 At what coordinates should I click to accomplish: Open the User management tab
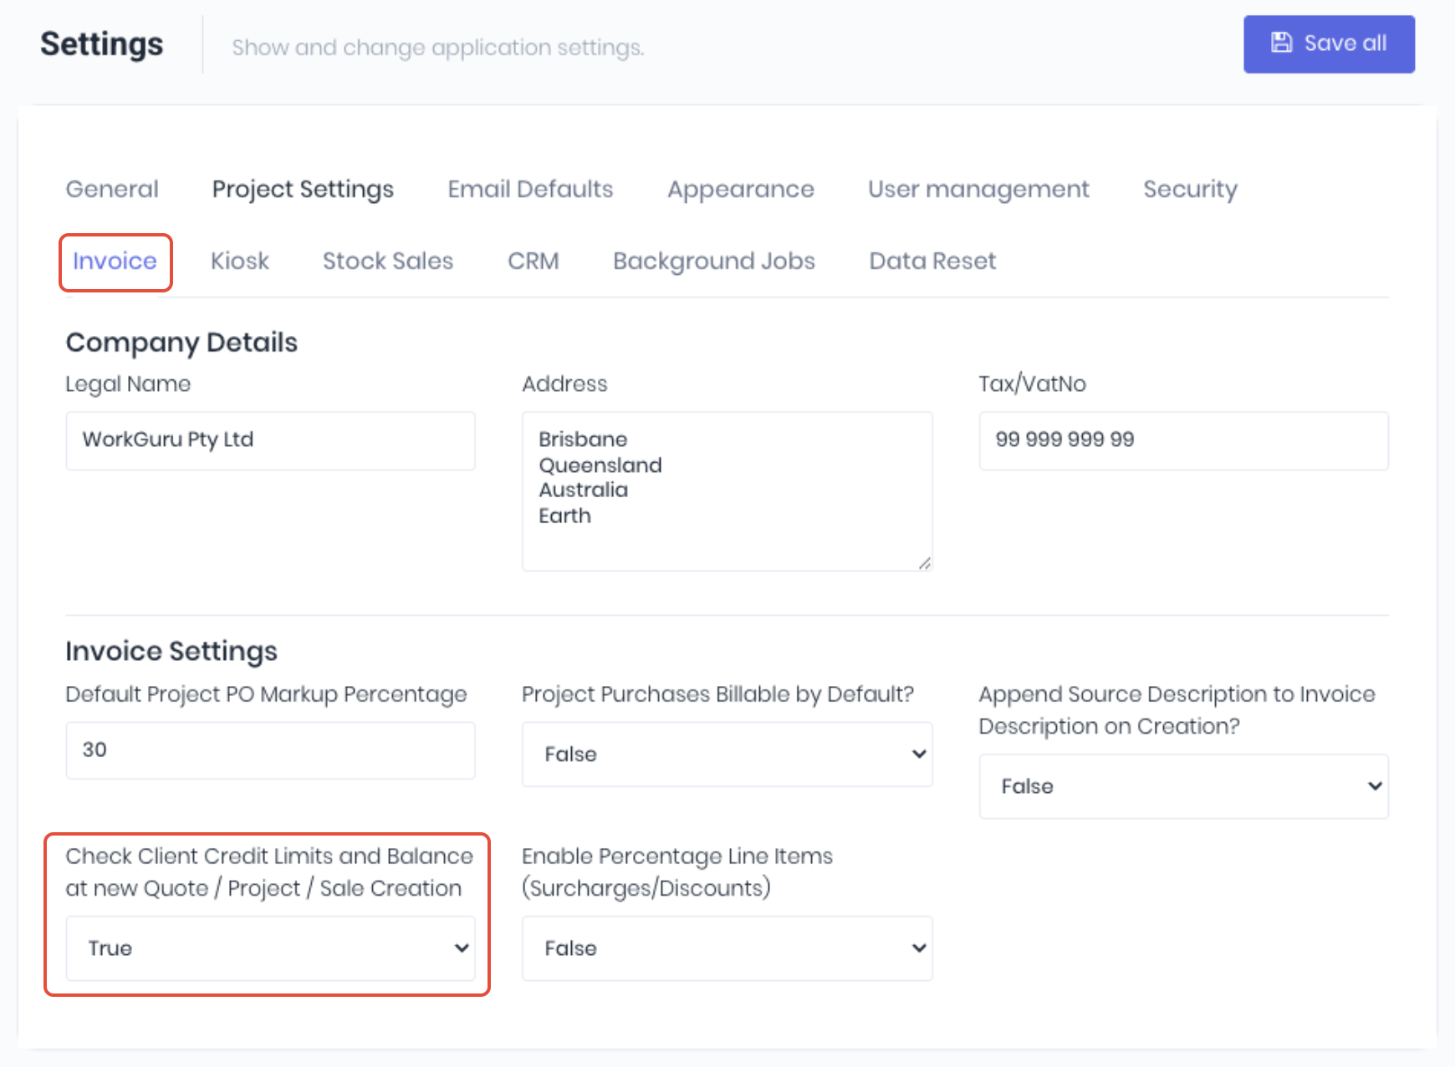coord(978,189)
